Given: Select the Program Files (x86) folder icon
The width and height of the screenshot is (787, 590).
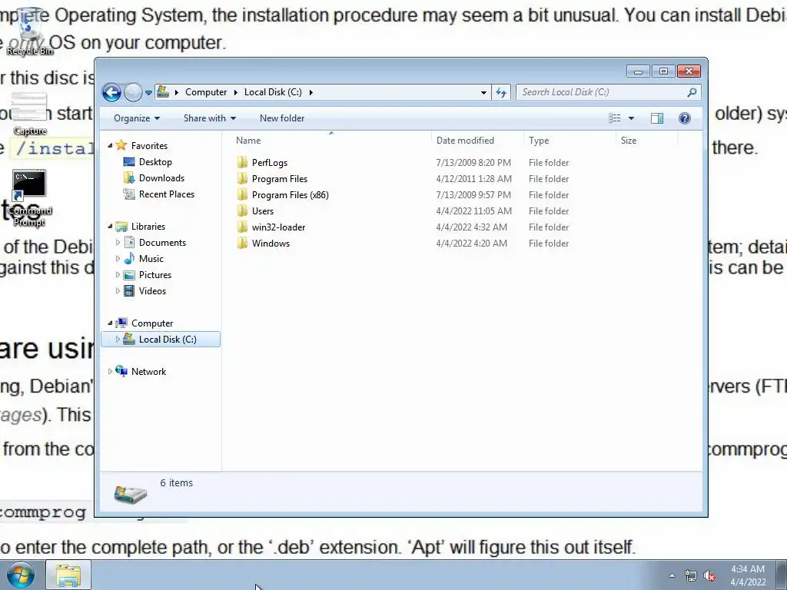Looking at the screenshot, I should click(242, 194).
